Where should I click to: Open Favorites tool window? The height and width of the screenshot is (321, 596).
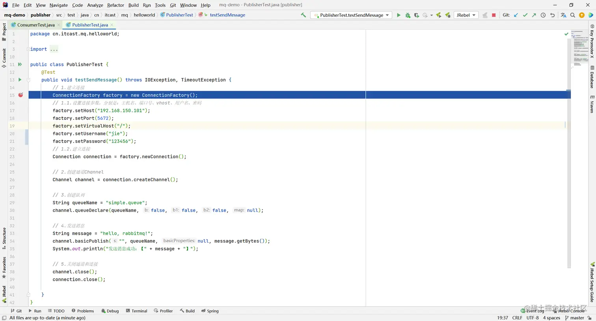click(4, 268)
